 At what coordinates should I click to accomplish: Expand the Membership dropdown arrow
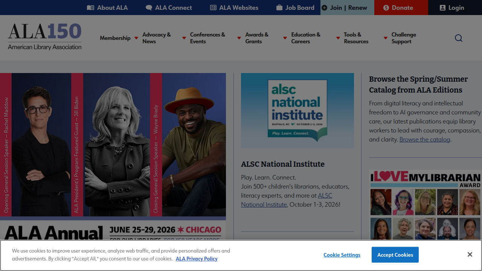coord(136,38)
